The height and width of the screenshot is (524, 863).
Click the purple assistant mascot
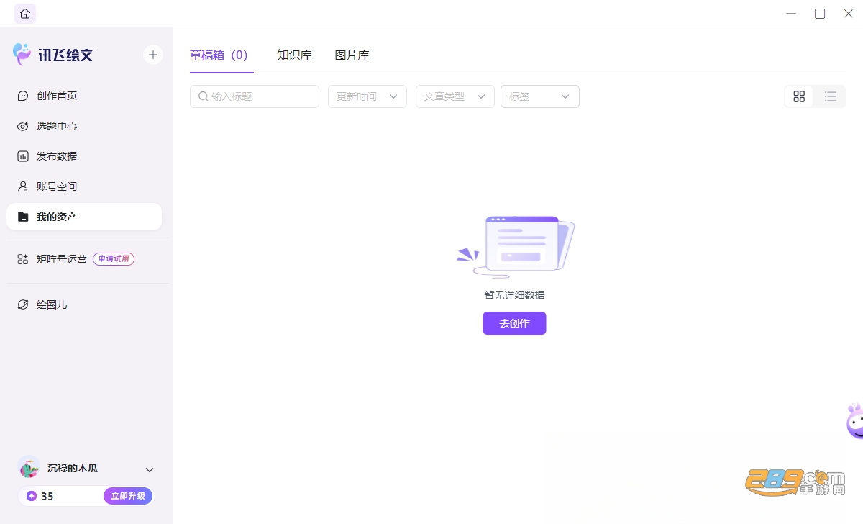(855, 420)
